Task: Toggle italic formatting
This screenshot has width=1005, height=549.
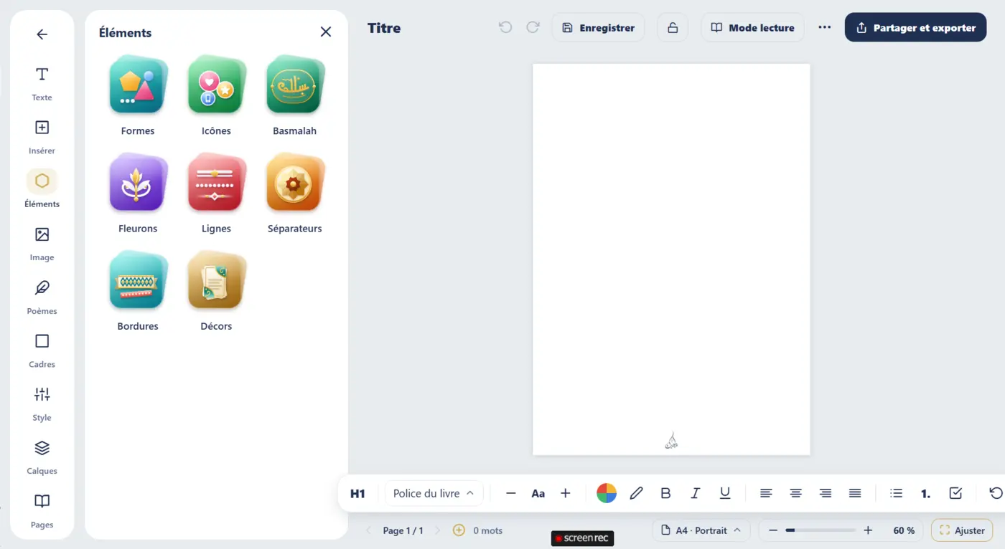Action: coord(695,493)
